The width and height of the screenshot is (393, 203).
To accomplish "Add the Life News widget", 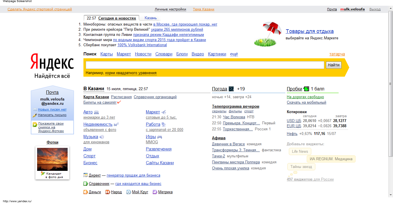I will pyautogui.click(x=300, y=151).
